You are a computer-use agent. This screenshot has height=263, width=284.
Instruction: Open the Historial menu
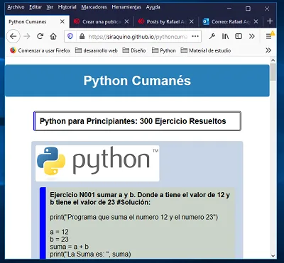pos(67,7)
